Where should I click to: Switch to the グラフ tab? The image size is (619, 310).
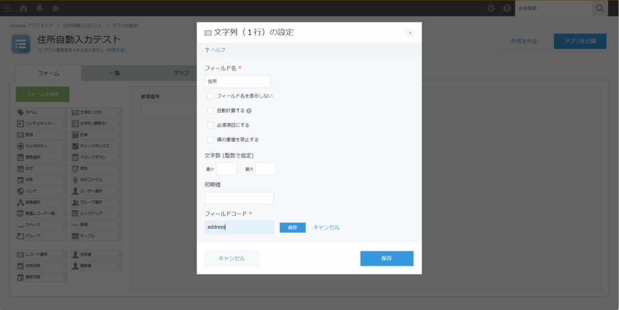[180, 73]
